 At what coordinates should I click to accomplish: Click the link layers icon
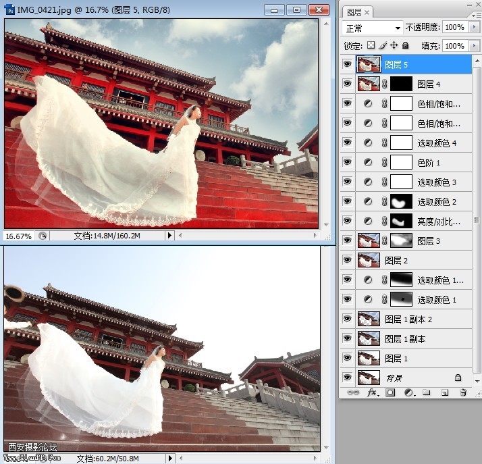[352, 392]
